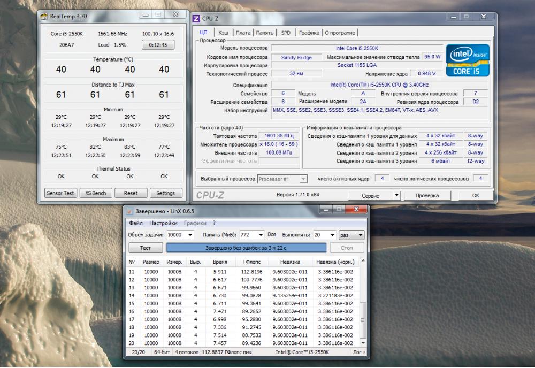This screenshot has width=535, height=368.
Task: Click the Тактовая частота 1601.35 МГц field
Action: (279, 136)
